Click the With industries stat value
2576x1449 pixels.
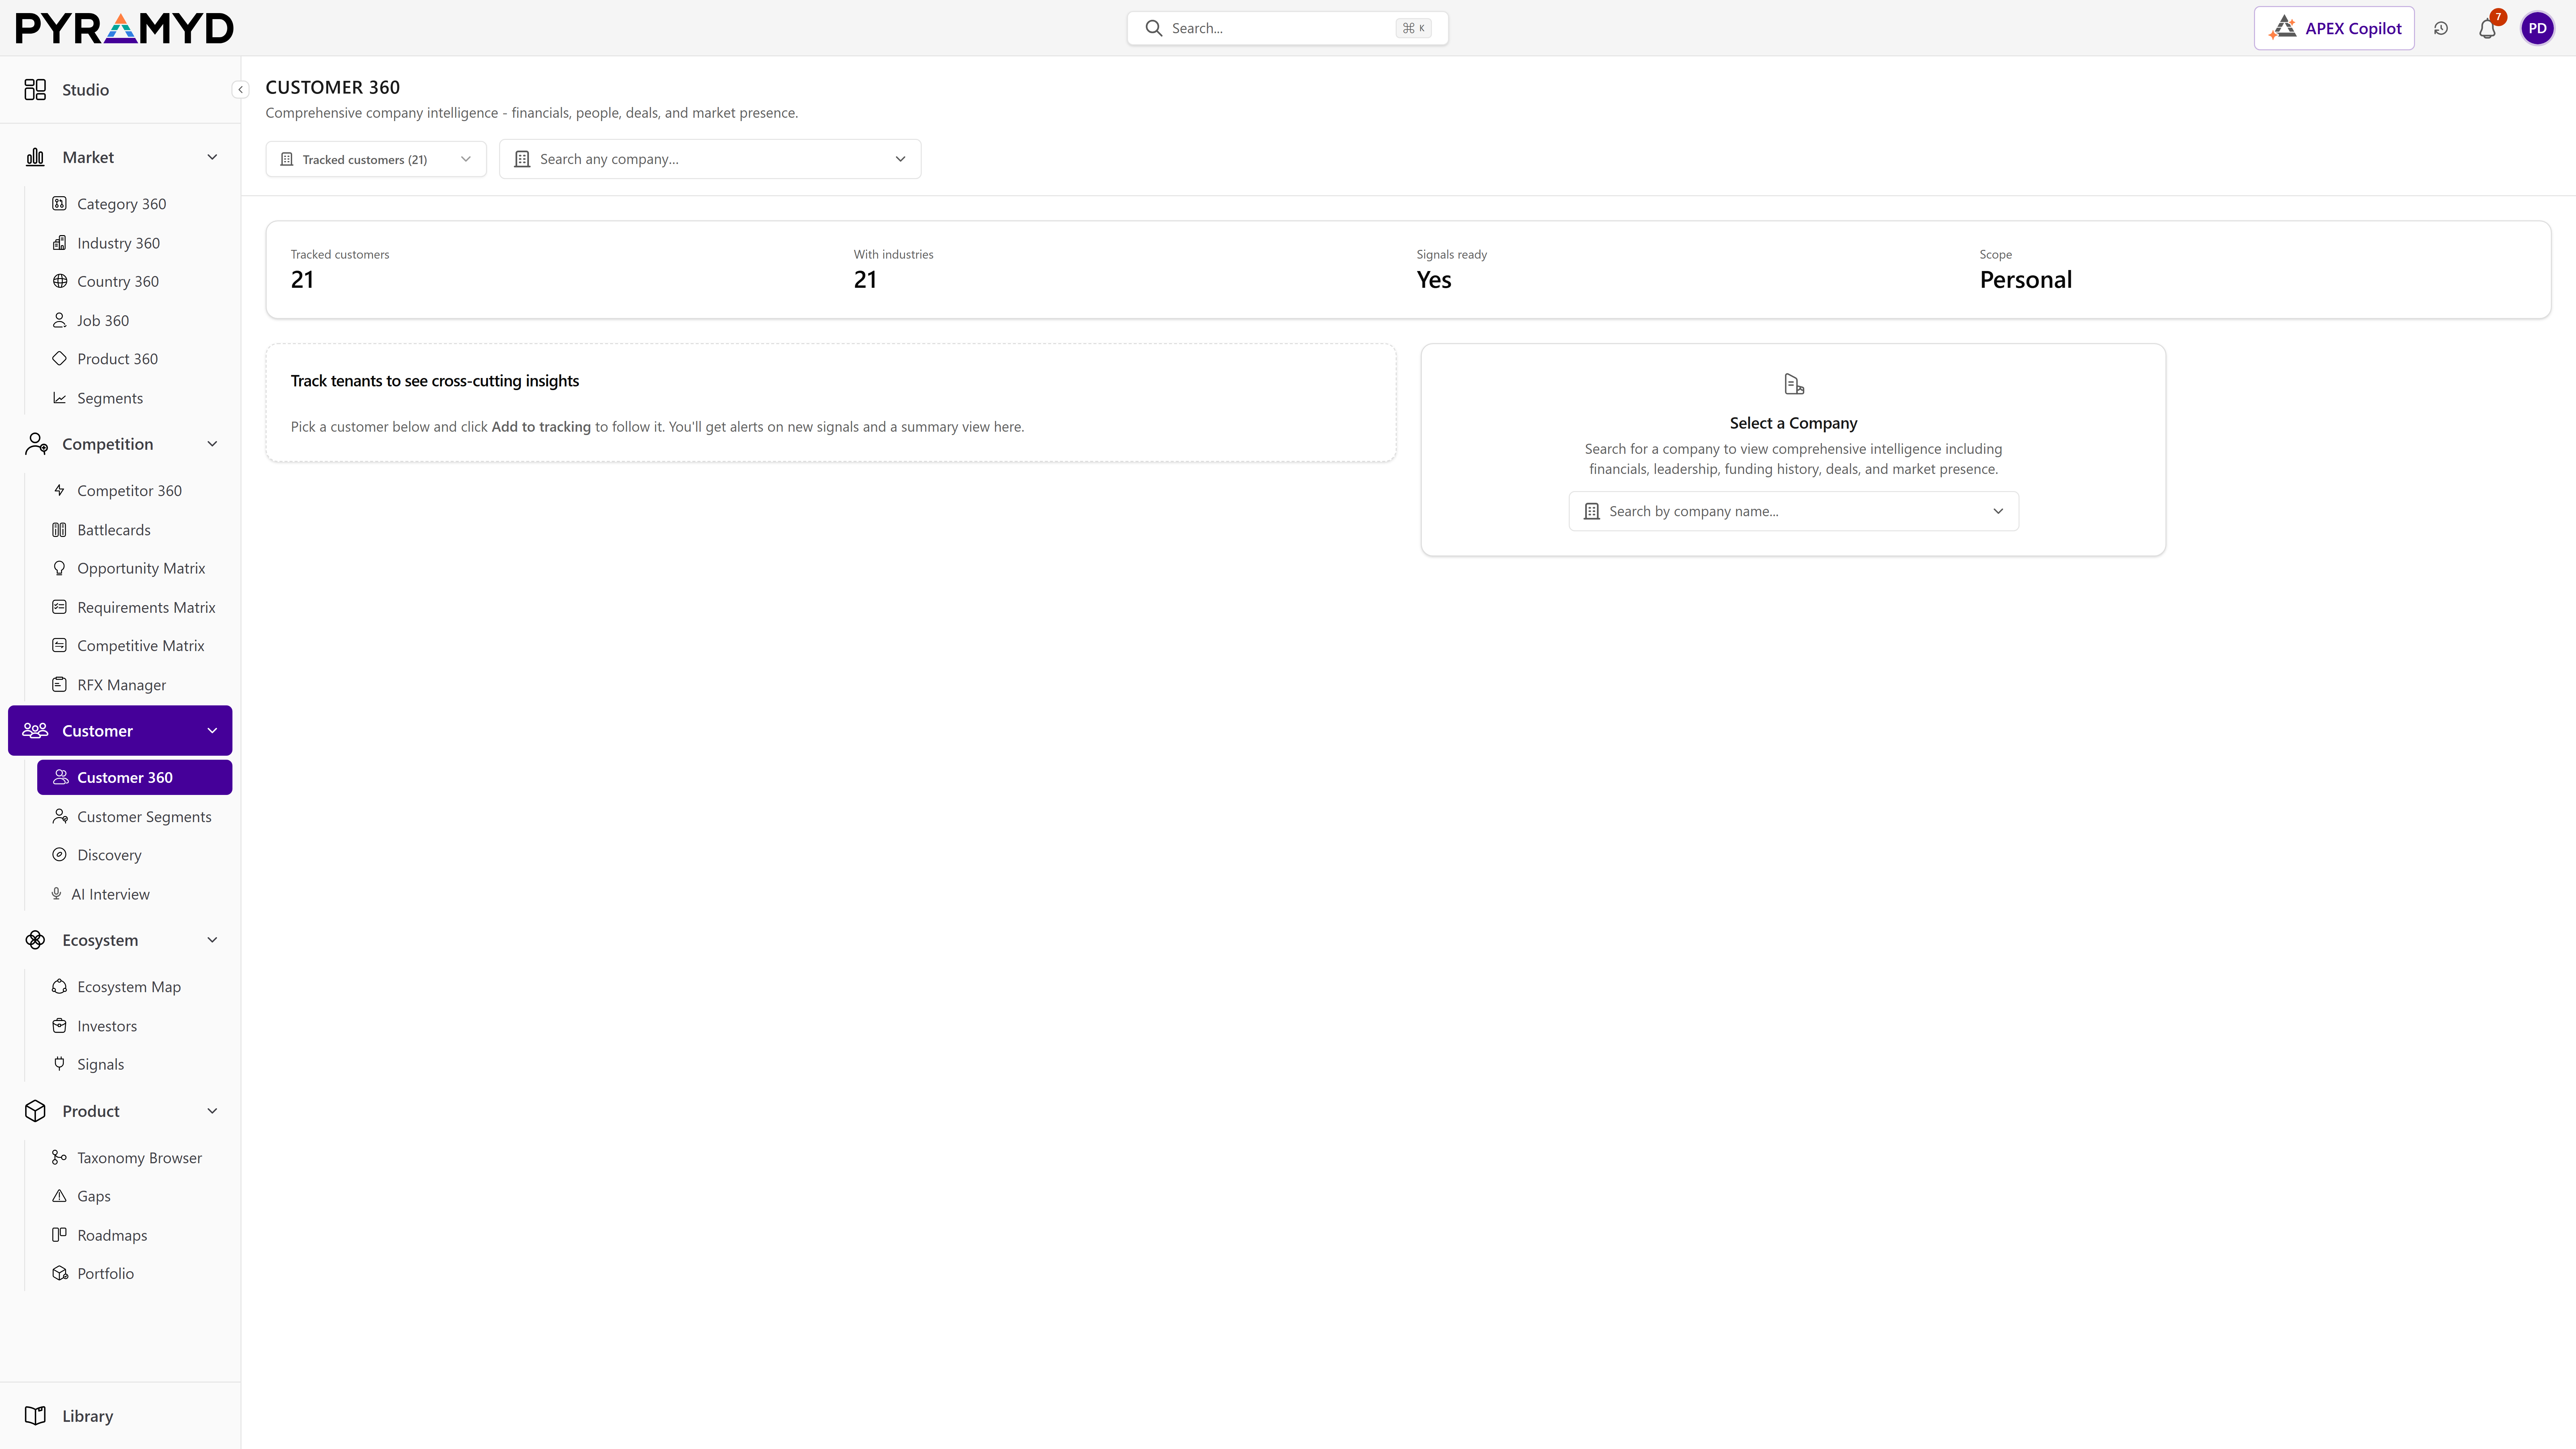[865, 280]
